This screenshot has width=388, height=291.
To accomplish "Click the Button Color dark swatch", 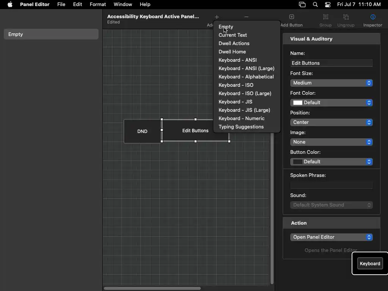I will (x=298, y=161).
